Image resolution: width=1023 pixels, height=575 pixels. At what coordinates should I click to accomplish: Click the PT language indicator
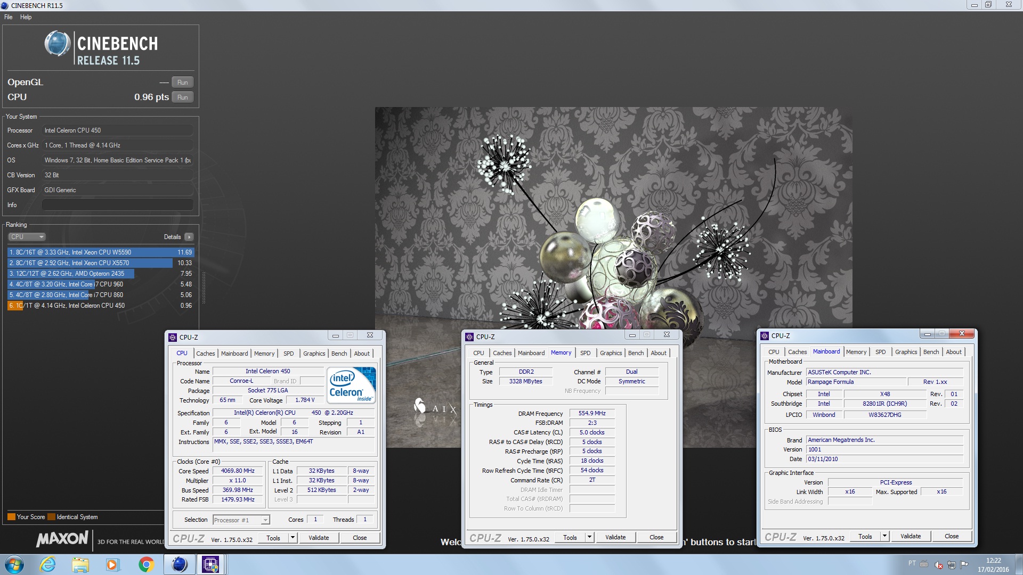coord(912,563)
